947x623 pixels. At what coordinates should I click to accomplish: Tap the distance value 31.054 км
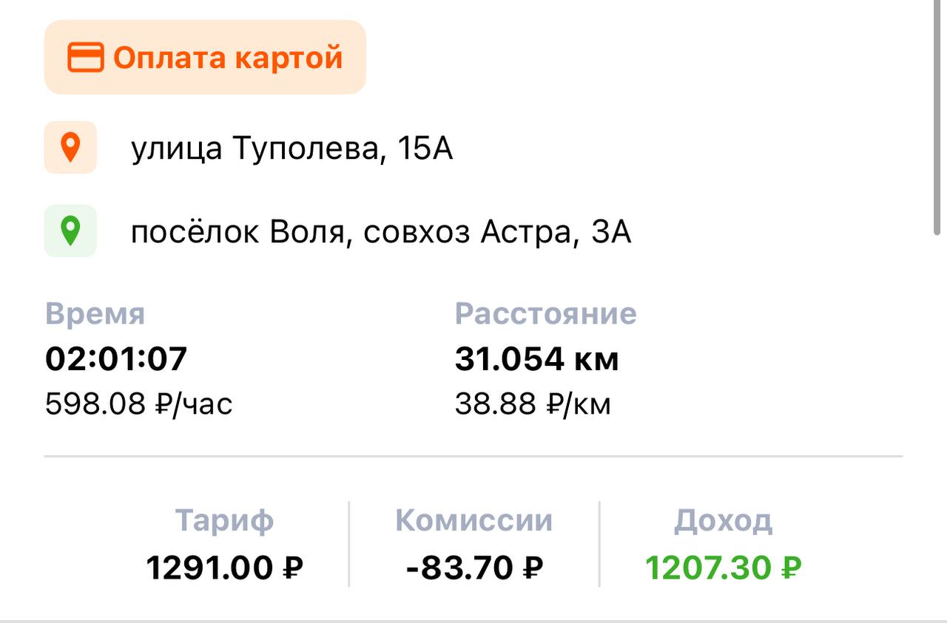tap(536, 359)
